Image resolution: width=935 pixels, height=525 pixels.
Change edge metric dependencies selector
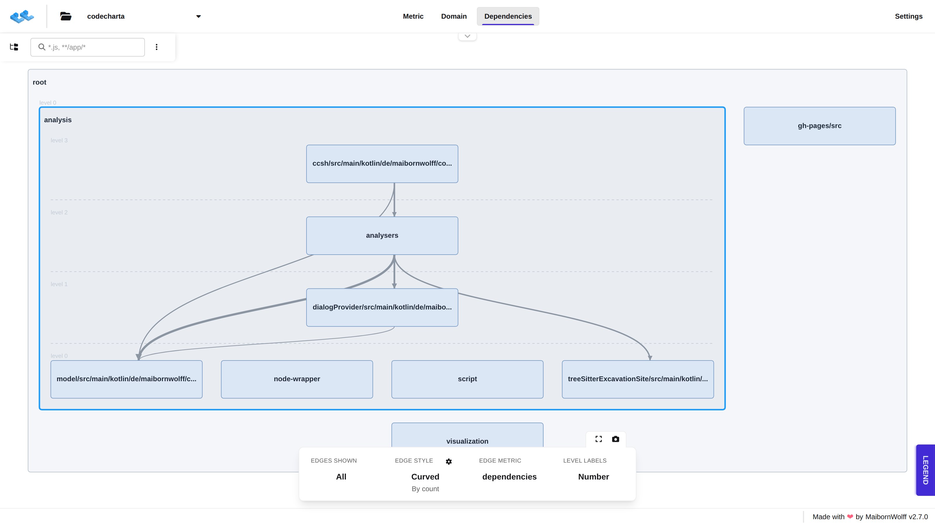point(509,477)
